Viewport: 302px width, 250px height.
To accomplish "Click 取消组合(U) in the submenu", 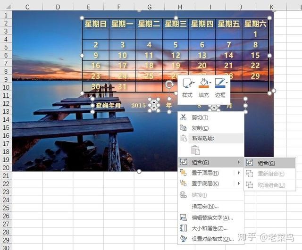I will 269,185.
